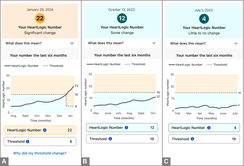Click info icon beside HeartLogic Number 4

(209, 128)
